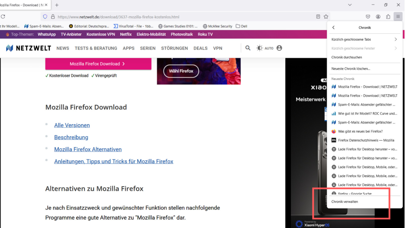The image size is (406, 228).
Task: Open the Pocket save icon
Action: click(x=368, y=17)
